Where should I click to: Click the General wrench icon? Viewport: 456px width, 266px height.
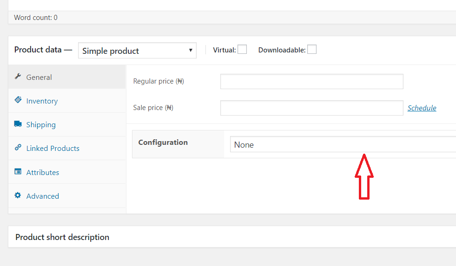18,77
